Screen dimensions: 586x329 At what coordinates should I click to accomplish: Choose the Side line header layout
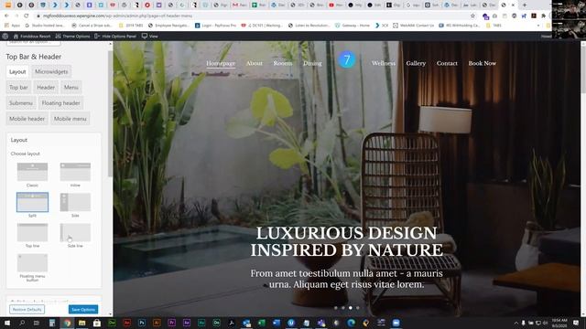coord(75,232)
